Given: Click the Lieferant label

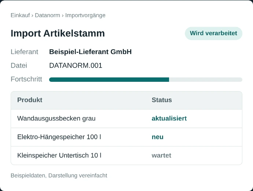Looking at the screenshot, I should pos(24,52).
